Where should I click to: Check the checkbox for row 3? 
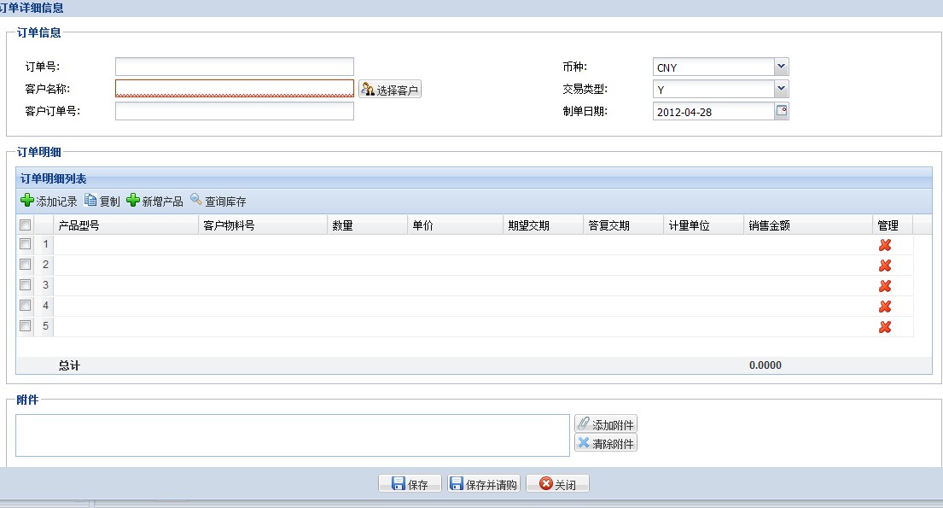pos(26,284)
